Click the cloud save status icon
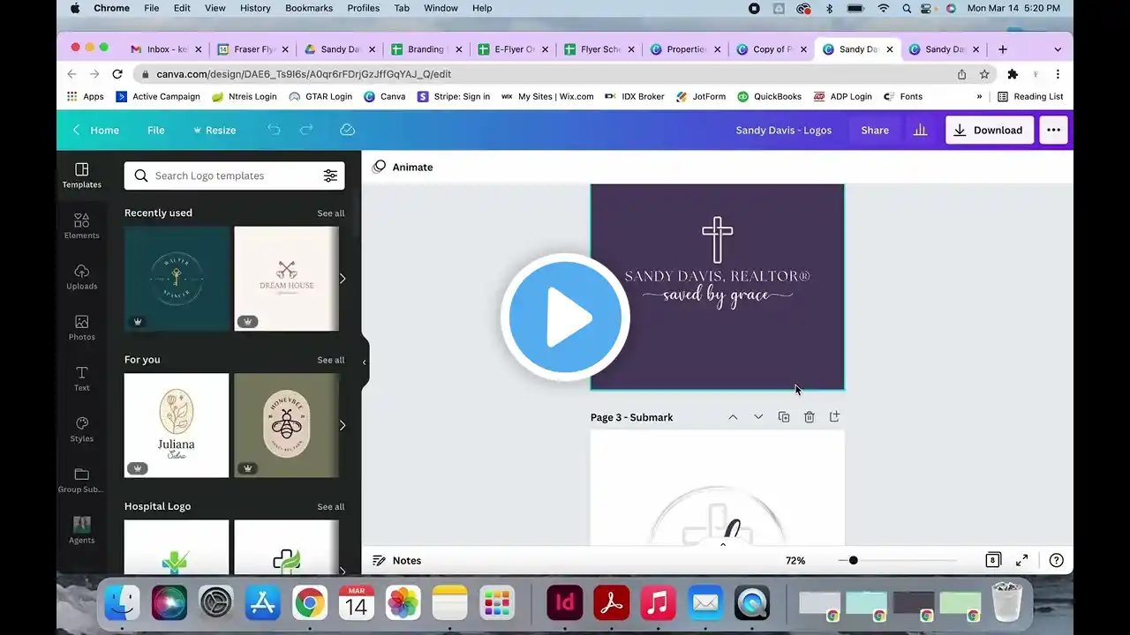The width and height of the screenshot is (1130, 635). (x=347, y=130)
